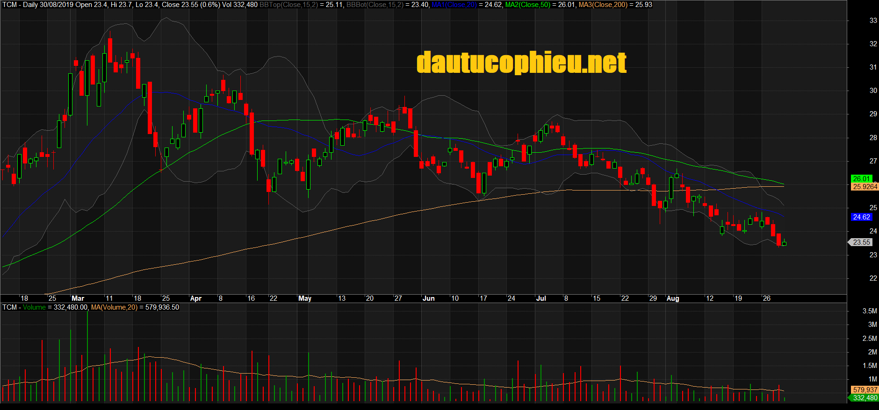The height and width of the screenshot is (410, 879).
Task: Click the 3.5M level on the volume axis
Action: coord(870,311)
